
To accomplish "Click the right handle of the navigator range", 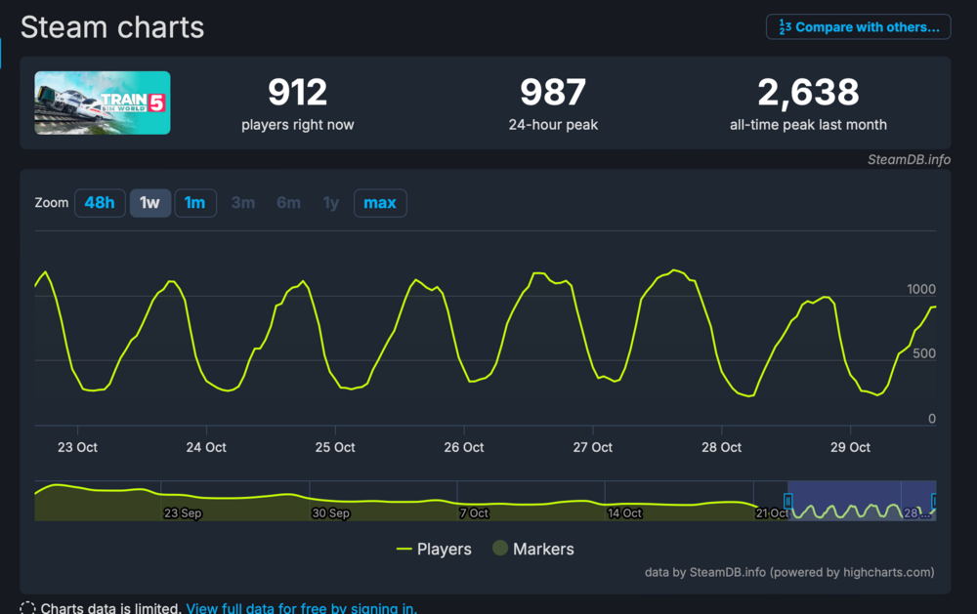I will [x=934, y=501].
